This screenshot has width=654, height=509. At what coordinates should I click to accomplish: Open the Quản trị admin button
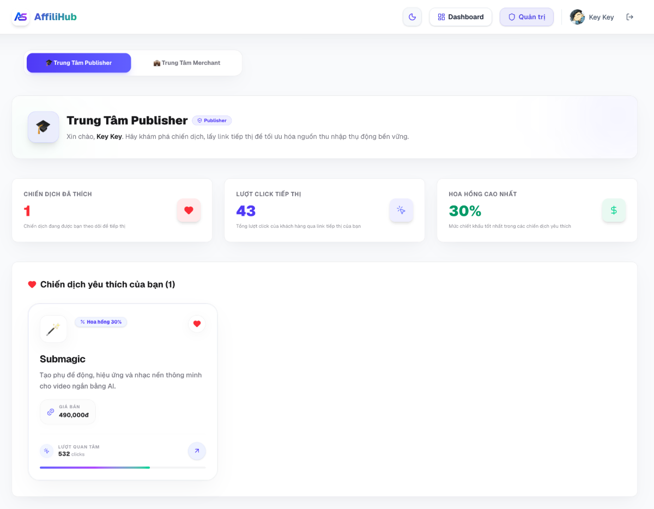tap(526, 17)
